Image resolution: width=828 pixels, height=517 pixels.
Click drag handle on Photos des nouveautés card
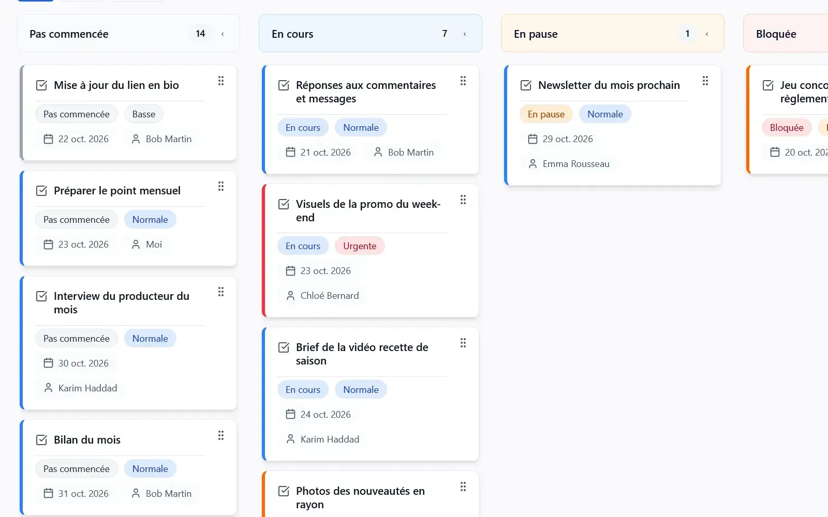(463, 486)
